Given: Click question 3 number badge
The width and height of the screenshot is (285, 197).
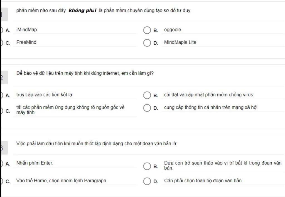Looking at the screenshot, I should [4, 148].
